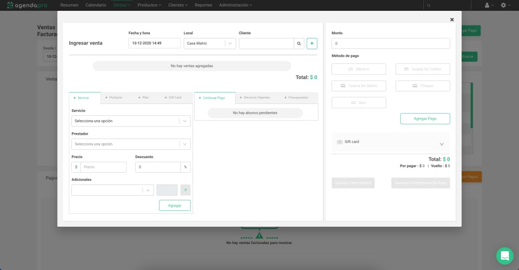Click the client search magnifier icon

click(299, 43)
